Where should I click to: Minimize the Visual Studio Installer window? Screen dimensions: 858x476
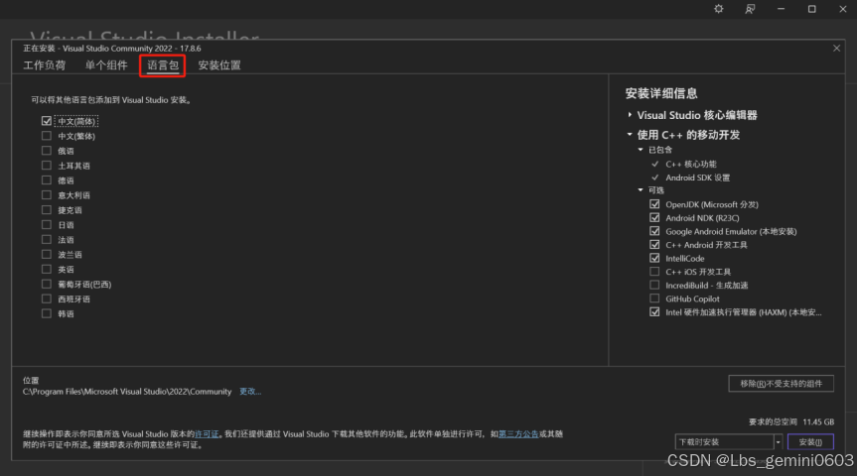[781, 9]
